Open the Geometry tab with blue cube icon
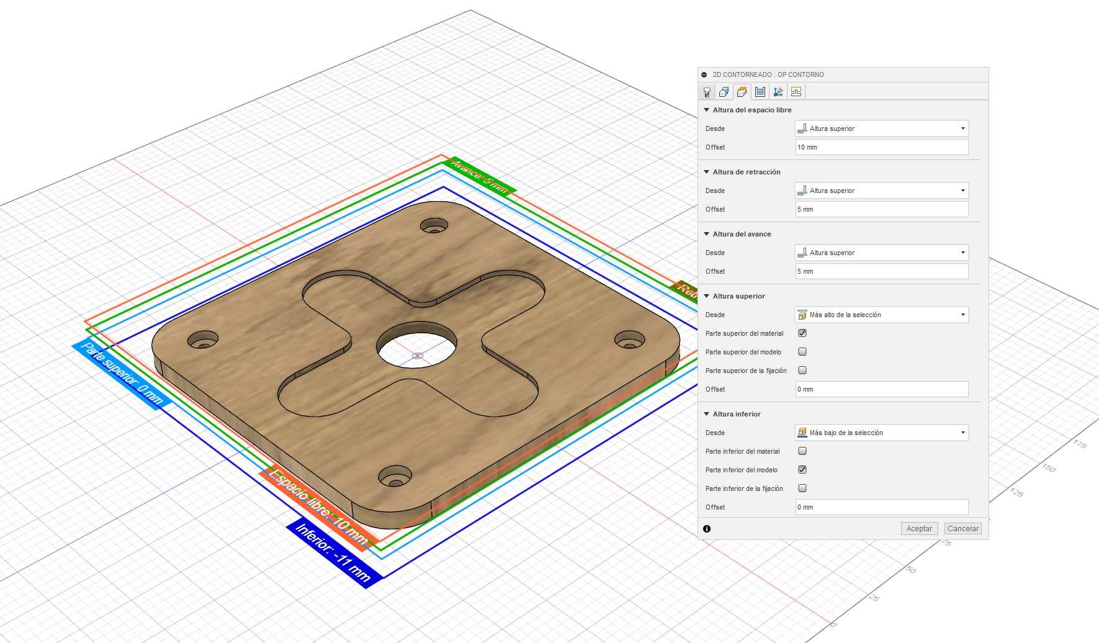Viewport: 1099px width, 643px height. tap(724, 92)
